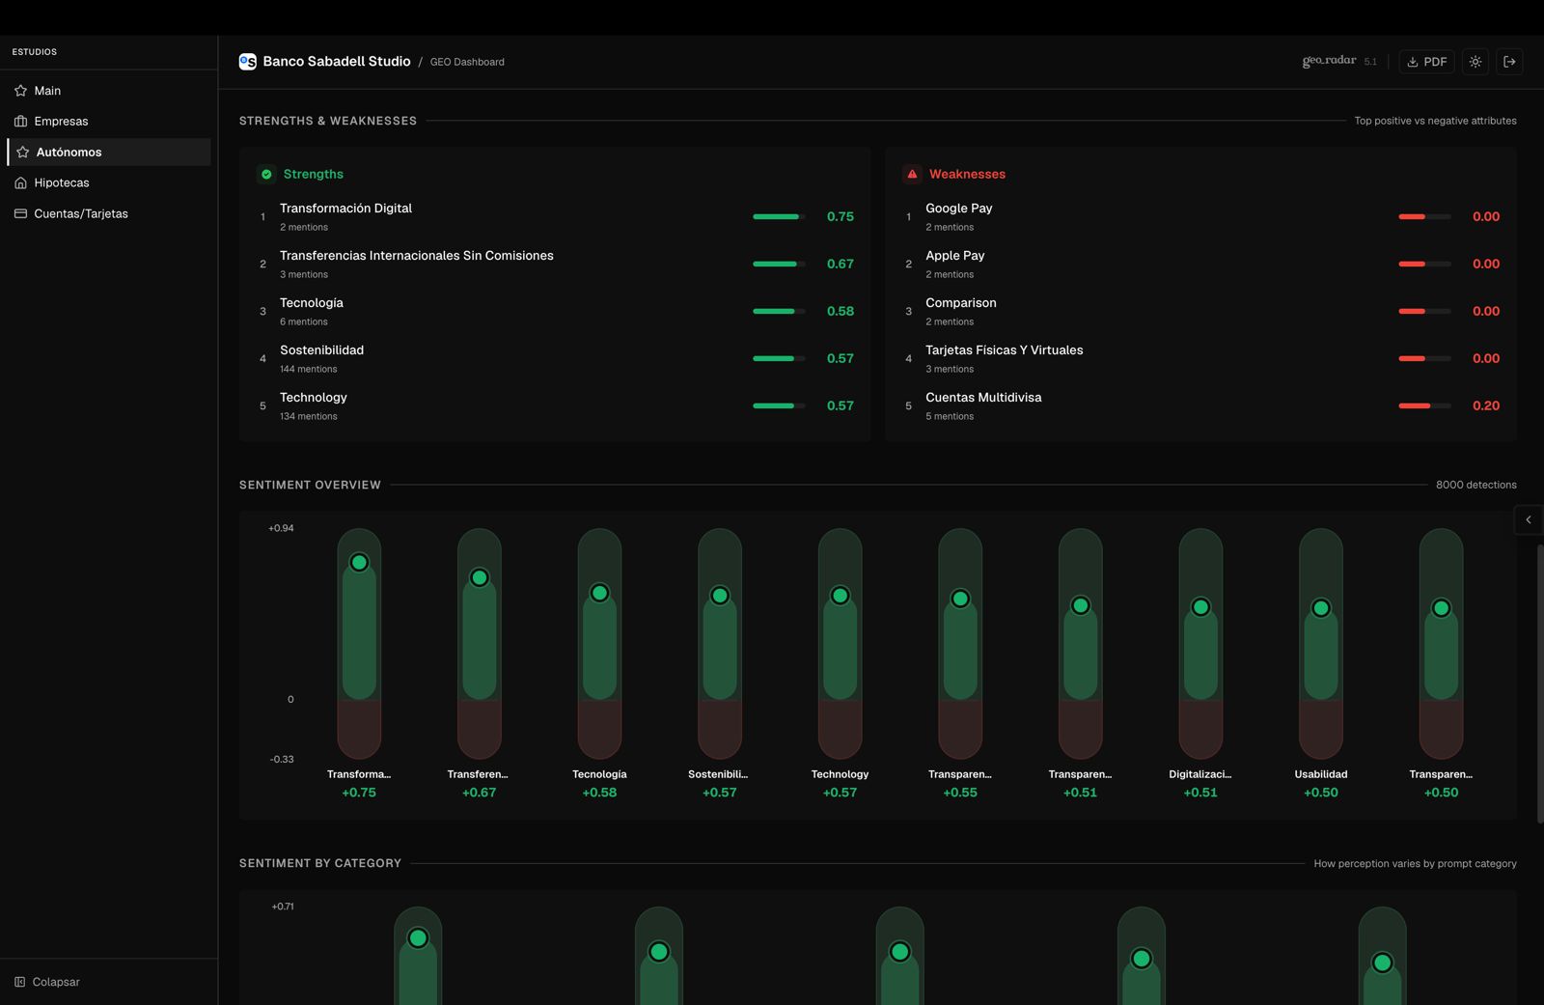Click the logout icon in header
Screen dimensions: 1544x1005
1509,62
